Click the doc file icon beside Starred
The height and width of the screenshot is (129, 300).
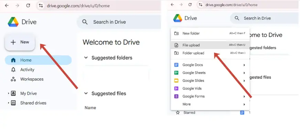[242, 113]
